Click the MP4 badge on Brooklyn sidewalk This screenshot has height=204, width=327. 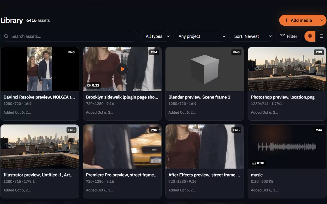coord(154,52)
